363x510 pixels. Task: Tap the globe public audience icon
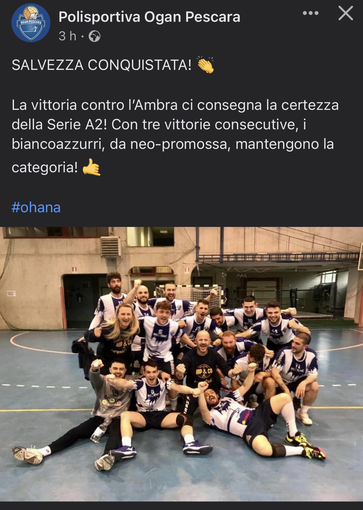click(95, 36)
